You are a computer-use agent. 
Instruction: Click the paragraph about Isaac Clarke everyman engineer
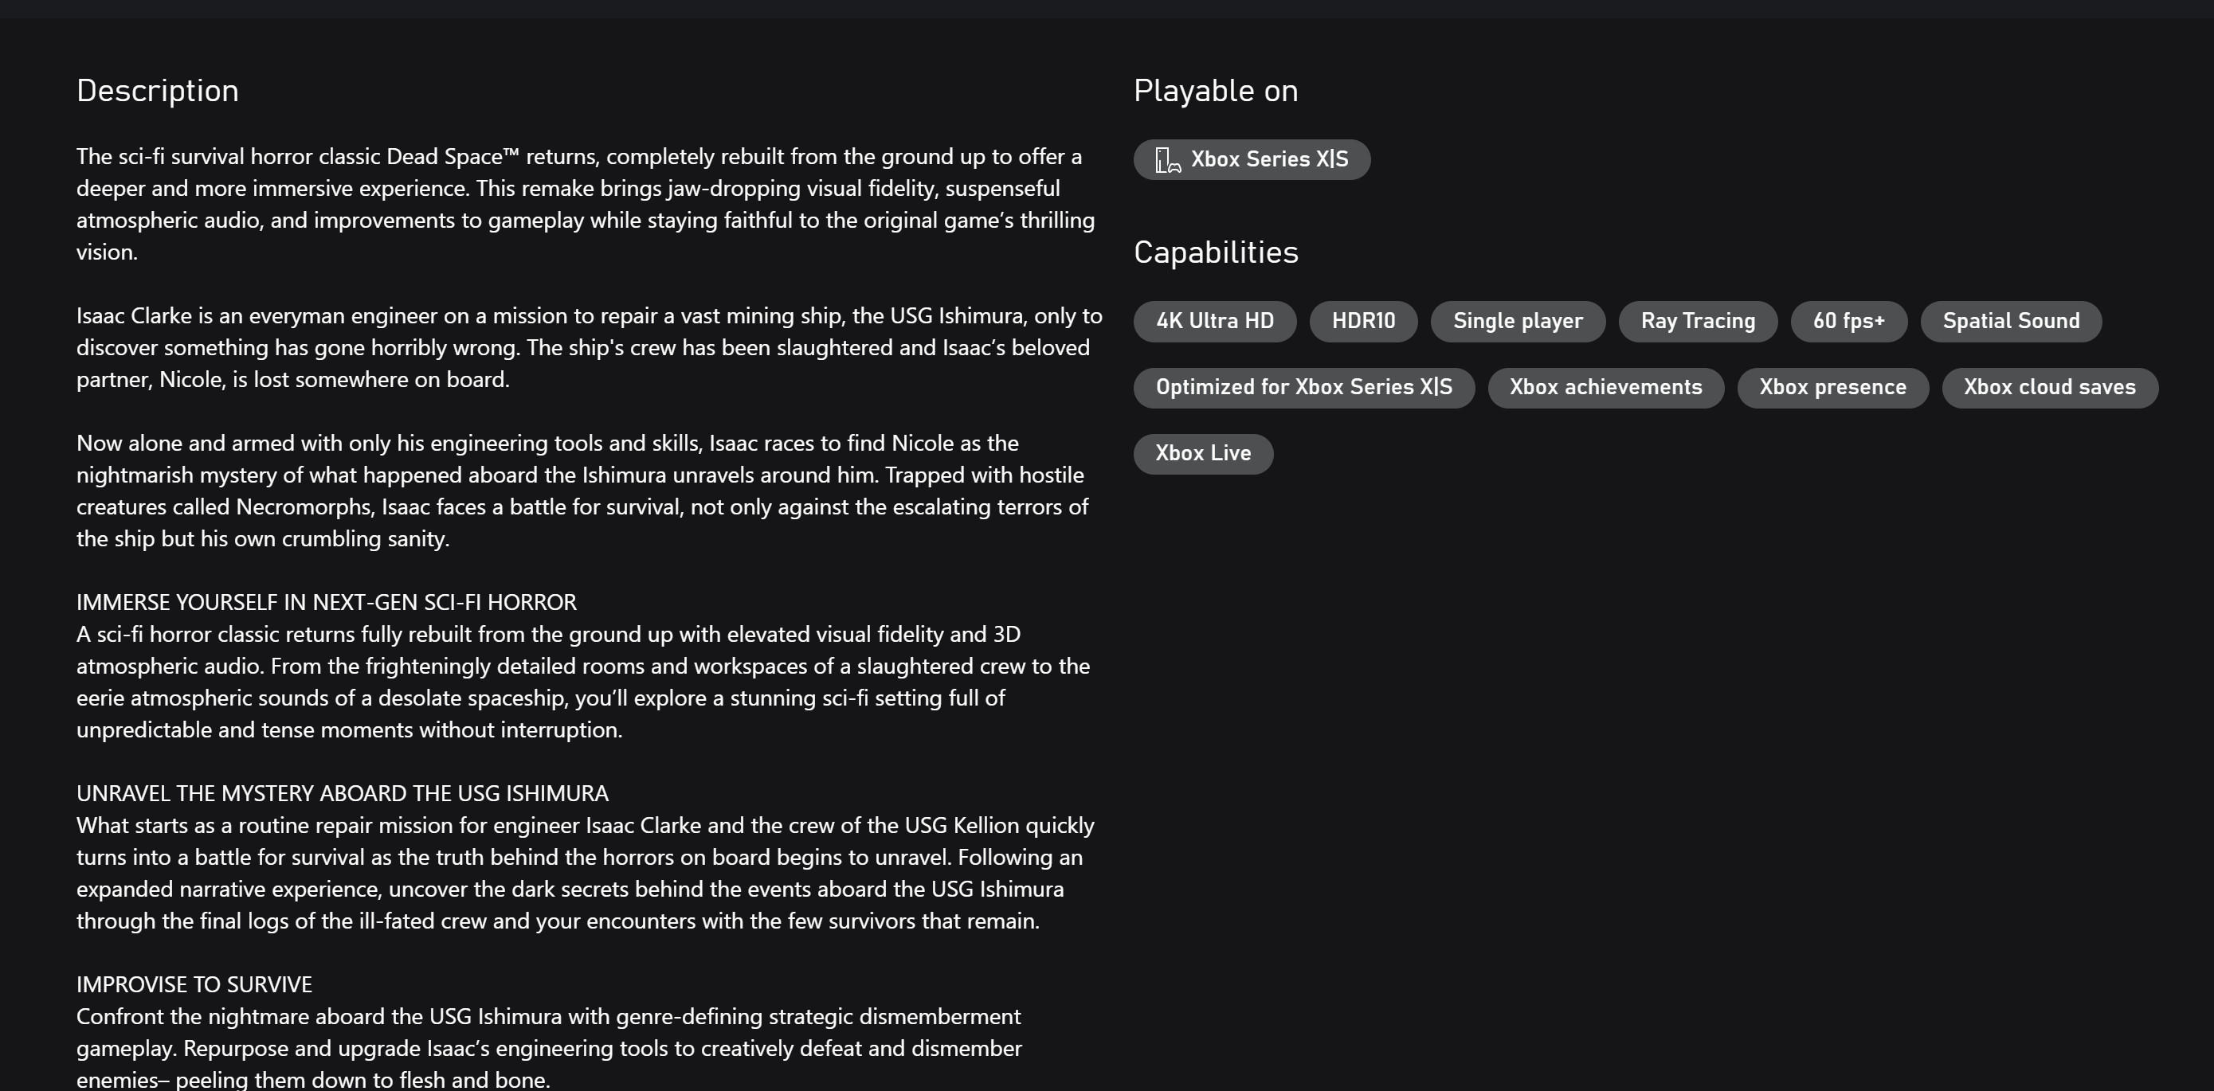click(590, 348)
